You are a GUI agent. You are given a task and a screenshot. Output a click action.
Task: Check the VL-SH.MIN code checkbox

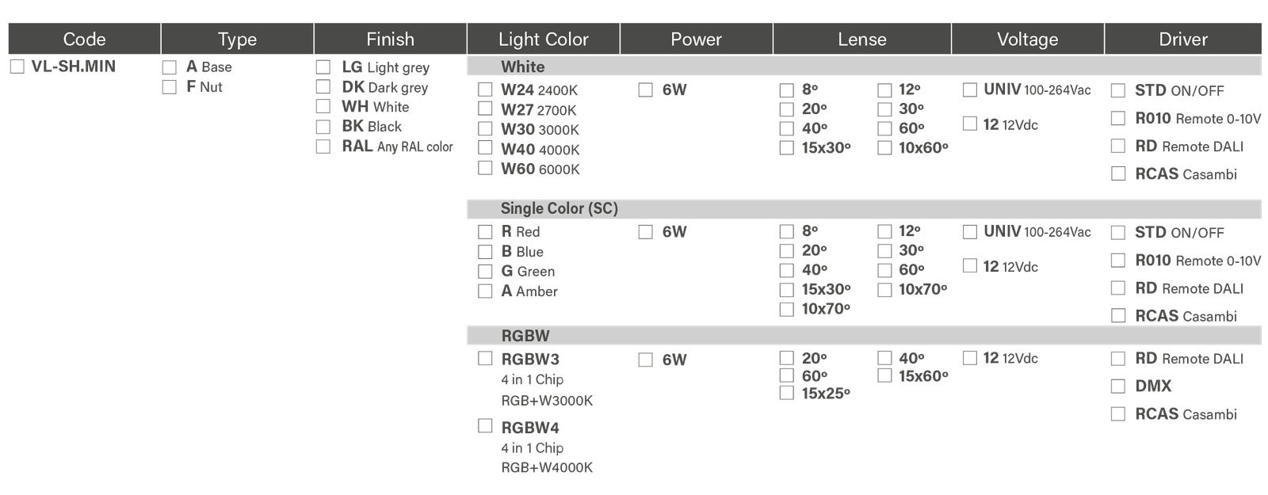(x=17, y=67)
